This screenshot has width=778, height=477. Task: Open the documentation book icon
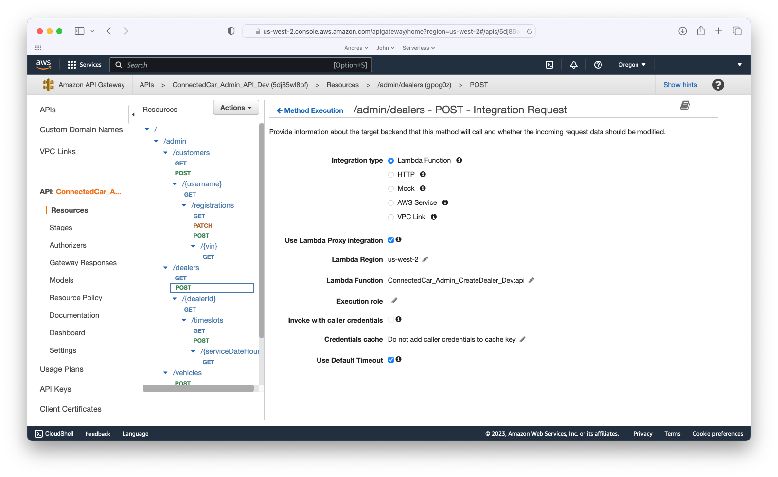pos(685,105)
